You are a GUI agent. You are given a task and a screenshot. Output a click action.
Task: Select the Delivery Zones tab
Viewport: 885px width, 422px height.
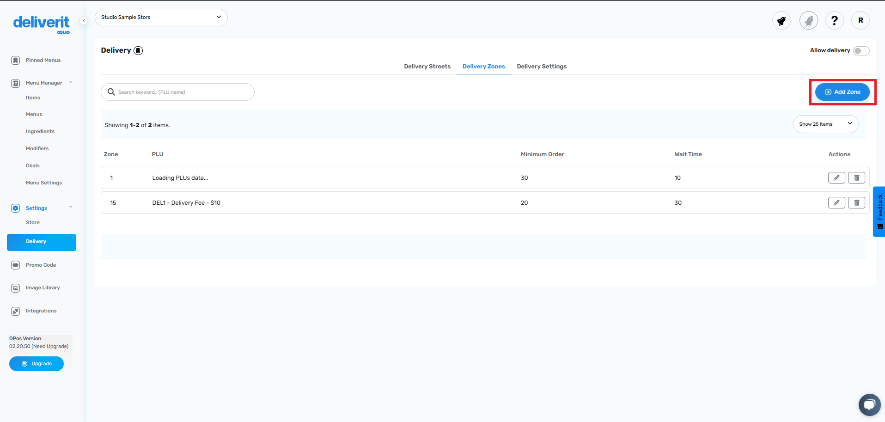click(484, 67)
